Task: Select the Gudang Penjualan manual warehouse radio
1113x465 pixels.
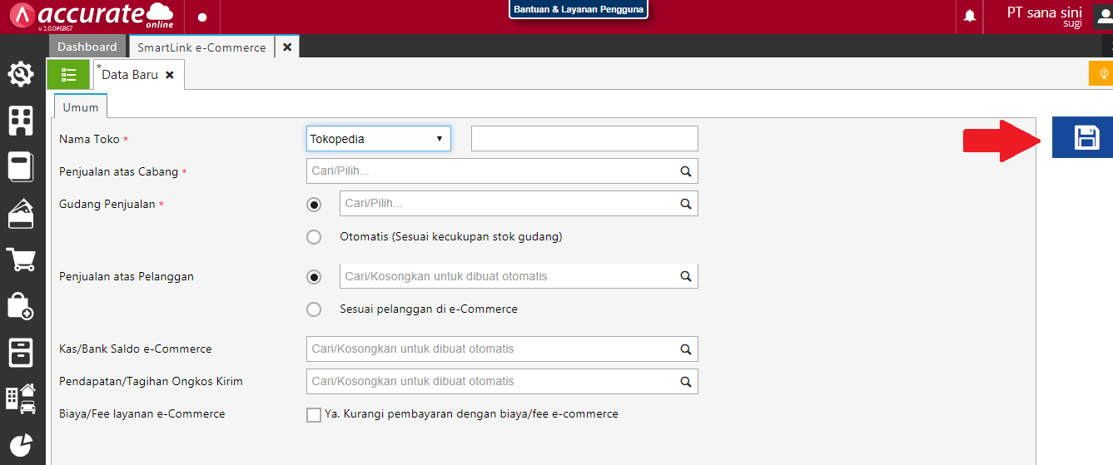Action: point(314,205)
